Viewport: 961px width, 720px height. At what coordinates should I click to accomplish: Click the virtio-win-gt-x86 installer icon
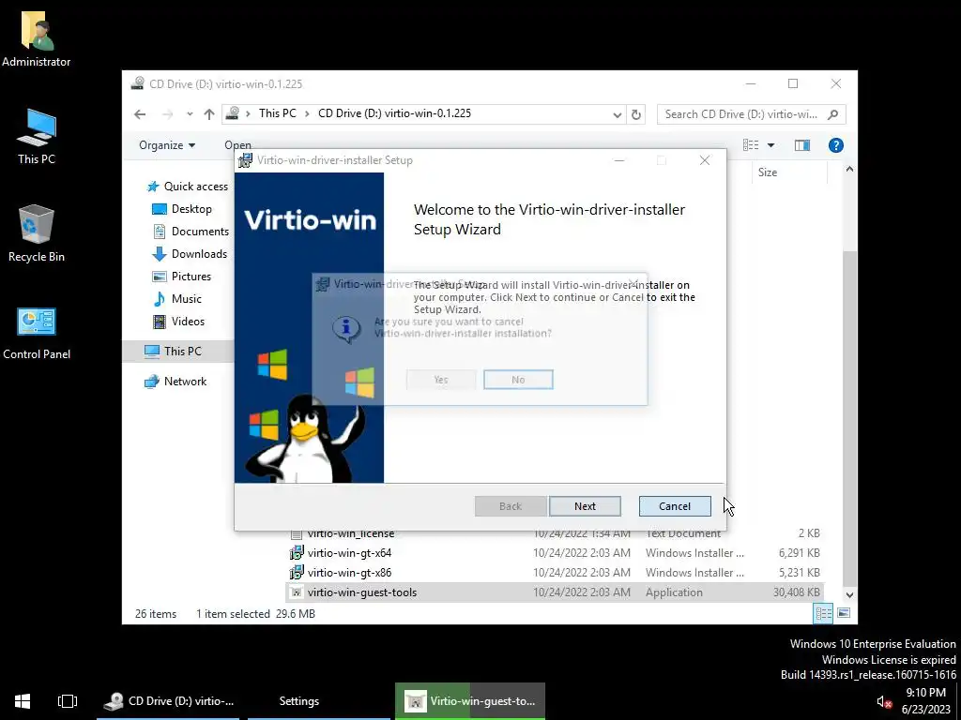tap(297, 573)
